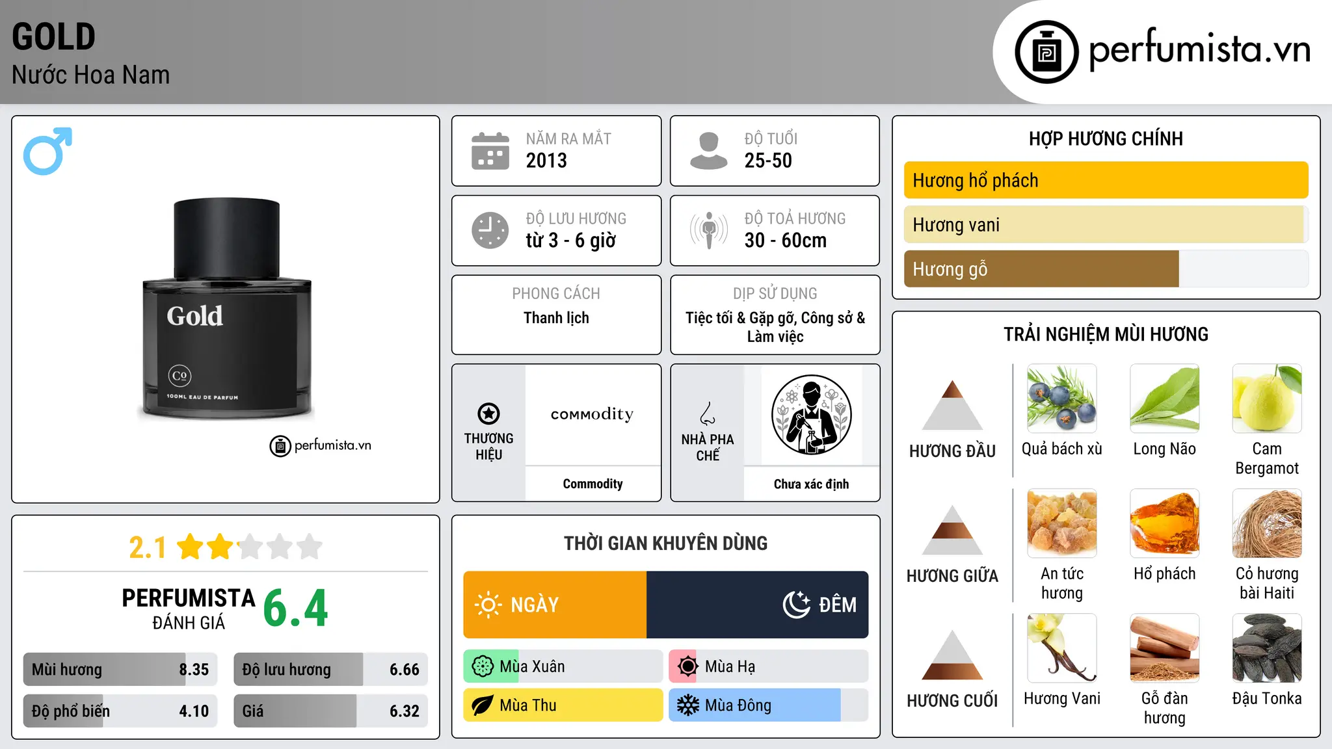Click the juniper berries note image

[1062, 399]
